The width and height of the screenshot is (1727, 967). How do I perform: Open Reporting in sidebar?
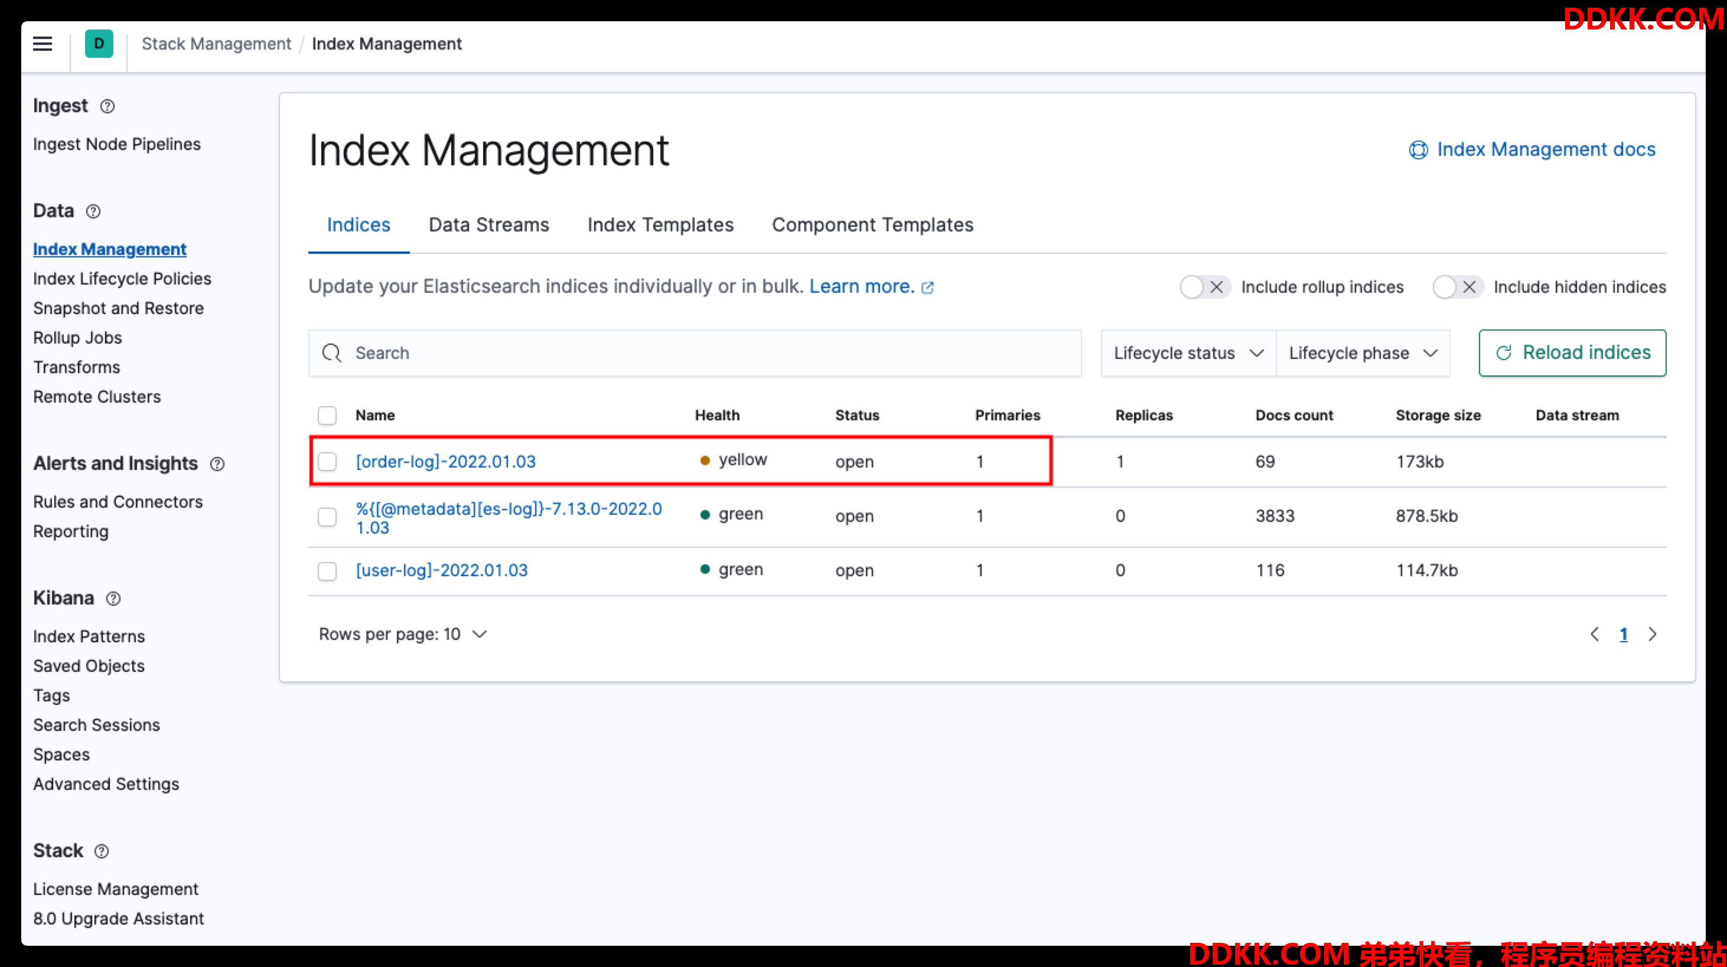tap(71, 532)
